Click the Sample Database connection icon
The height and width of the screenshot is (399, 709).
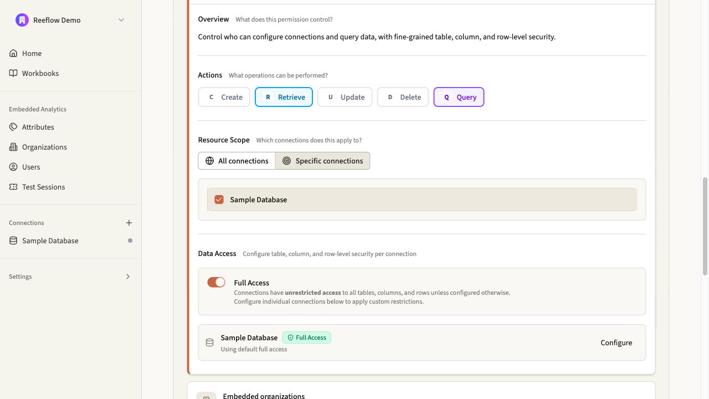click(x=13, y=241)
